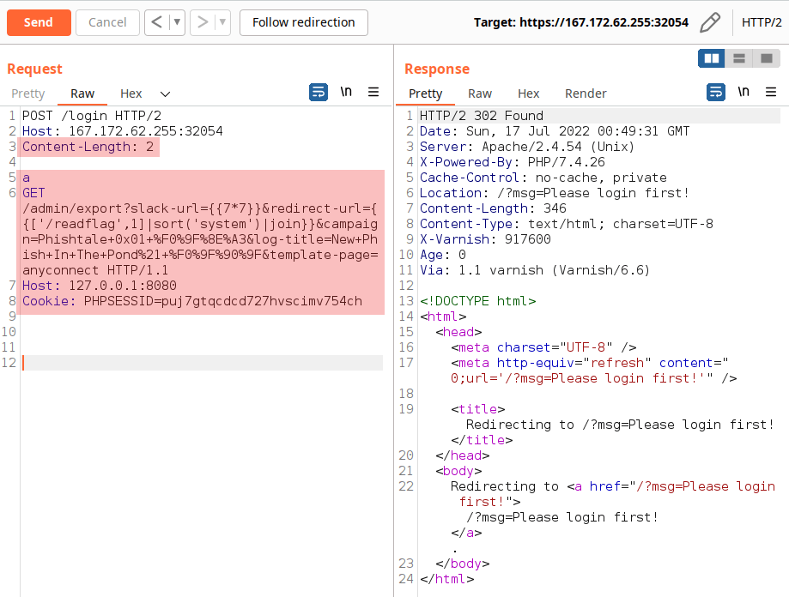Open the back history dropdown arrow
The height and width of the screenshot is (597, 789).
click(x=177, y=22)
